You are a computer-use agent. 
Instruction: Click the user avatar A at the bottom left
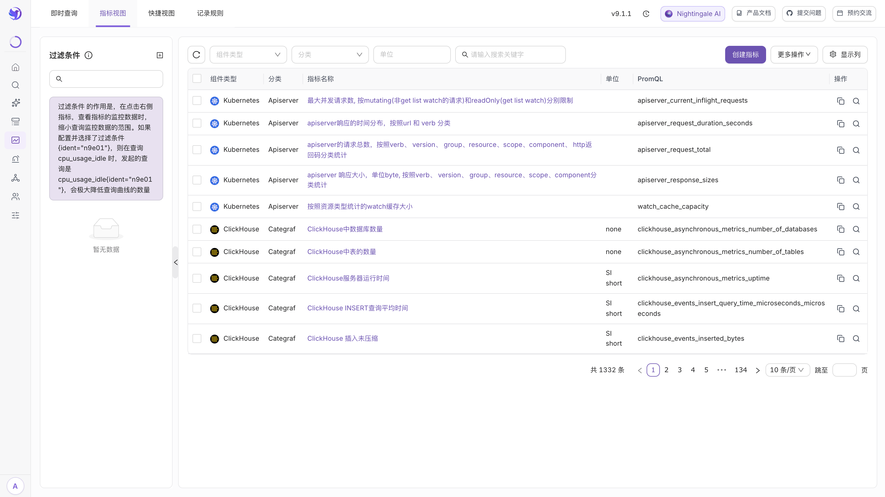15,486
